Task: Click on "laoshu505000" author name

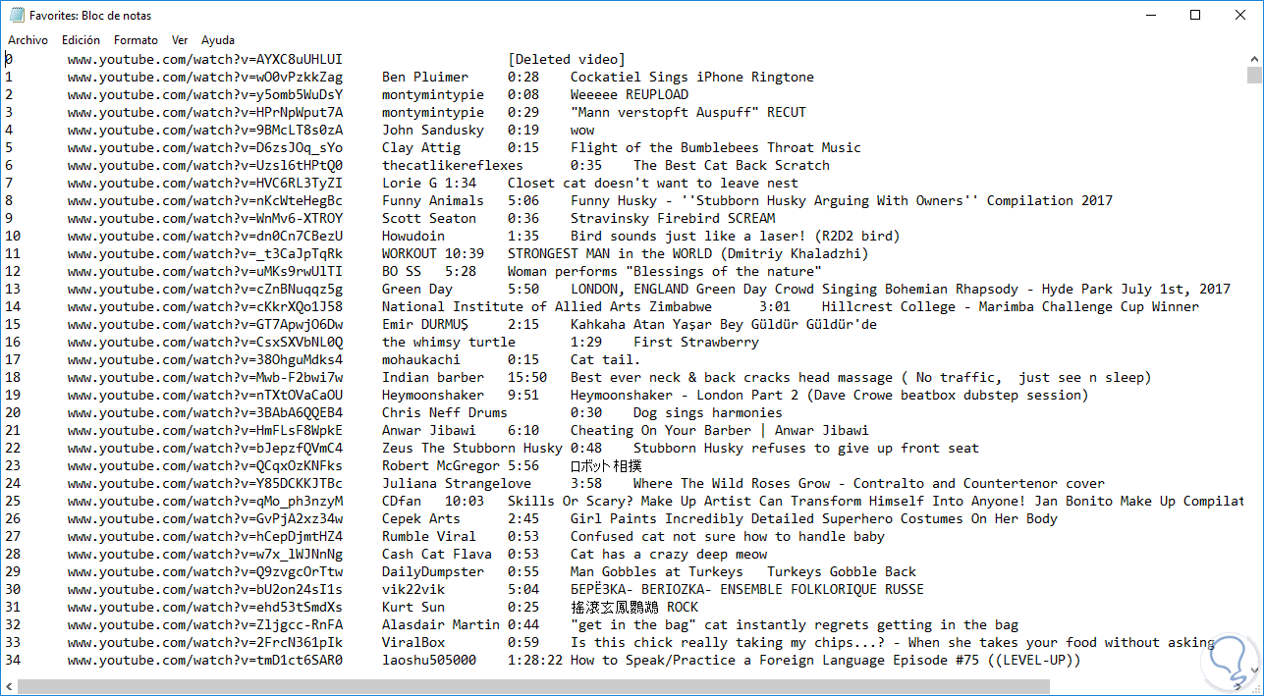Action: (x=429, y=660)
